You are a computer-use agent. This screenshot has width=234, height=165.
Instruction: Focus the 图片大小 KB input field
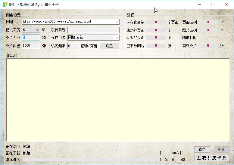[31, 38]
